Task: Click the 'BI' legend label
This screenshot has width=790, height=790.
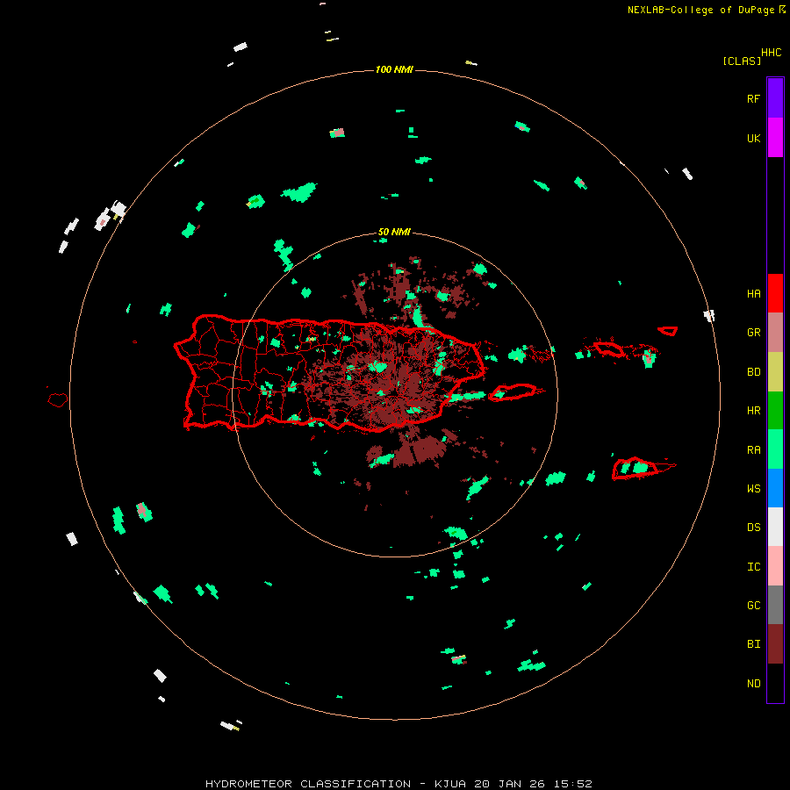Action: coord(753,644)
